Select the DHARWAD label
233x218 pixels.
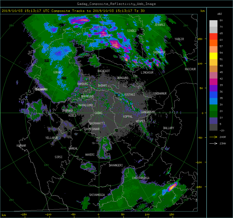pos(68,111)
